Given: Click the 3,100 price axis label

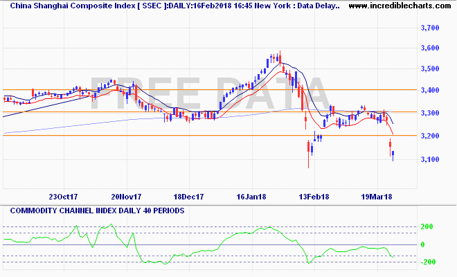Looking at the screenshot, I should [x=431, y=160].
